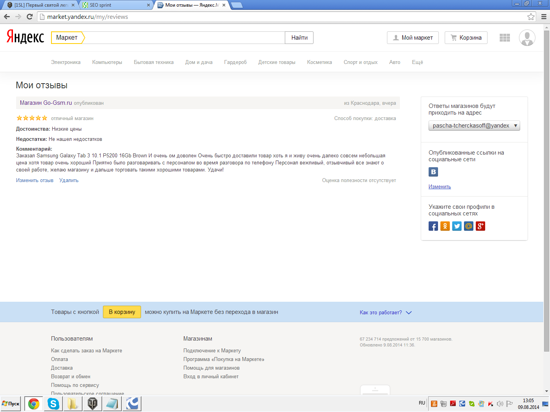Switch to the [1SL] Первый святой tab

(41, 5)
